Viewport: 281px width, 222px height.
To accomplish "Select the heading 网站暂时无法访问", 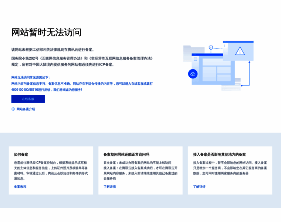I will coord(47,33).
